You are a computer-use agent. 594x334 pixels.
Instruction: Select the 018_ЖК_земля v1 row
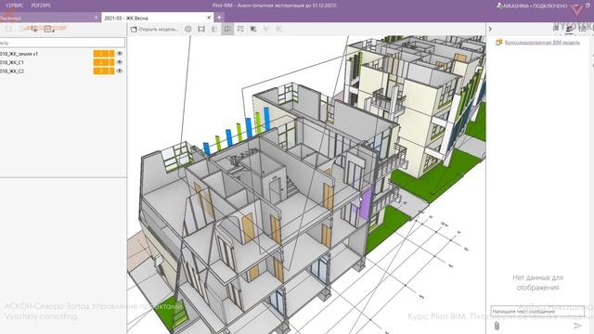click(x=62, y=54)
